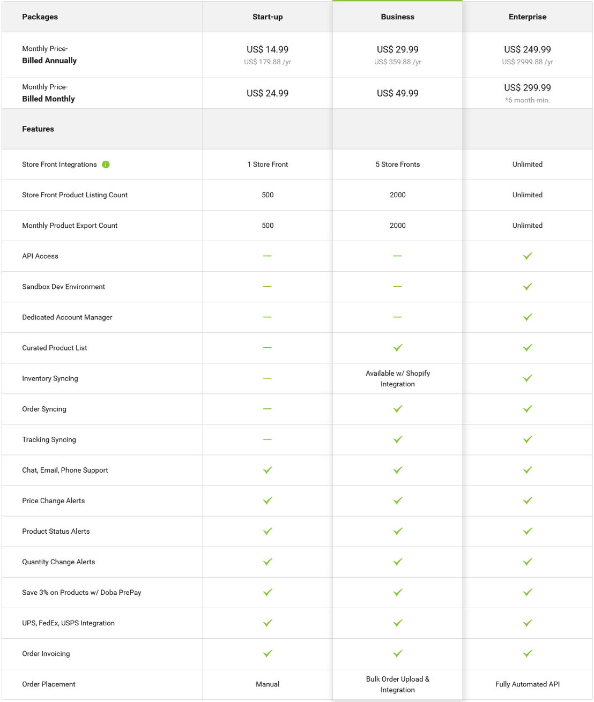594x702 pixels.
Task: Select the Business package column header
Action: point(398,17)
